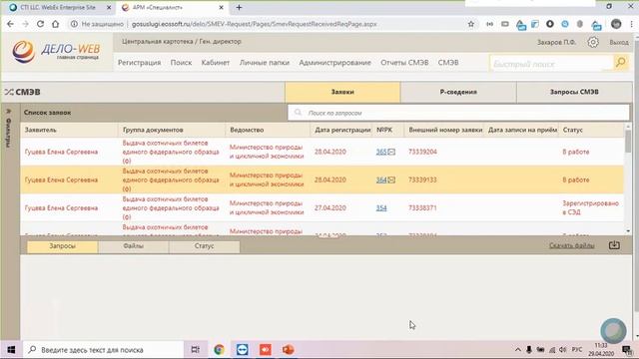639x359 pixels.
Task: Click the envelope icon next to 364
Action: click(391, 179)
